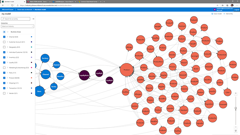This screenshot has width=240, height=135.
Task: Collapse the left sidebar panel
Action: pyautogui.click(x=34, y=19)
